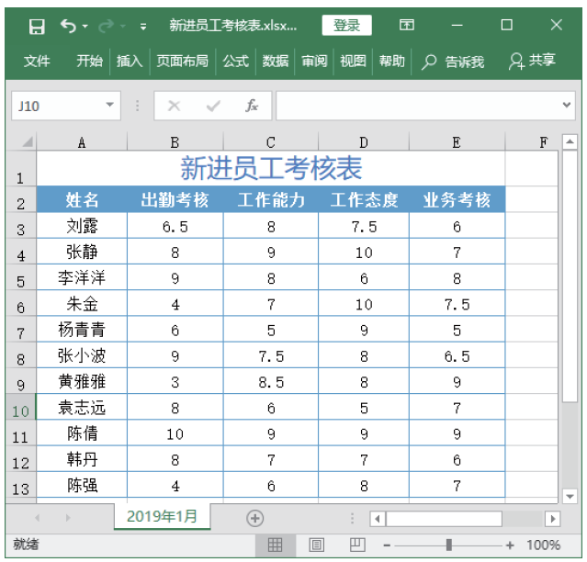587x562 pixels.
Task: Click the Insert Function fx icon
Action: [252, 106]
